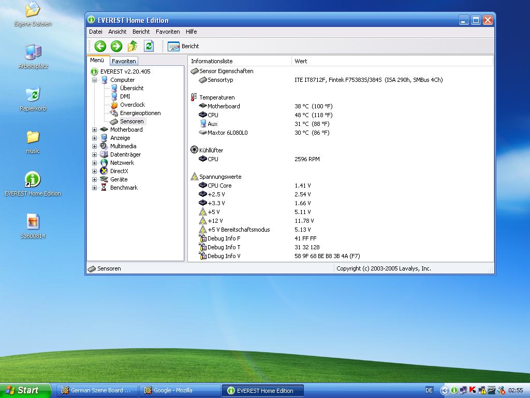Viewport: 530px width, 398px height.
Task: Select EVEREST v2.20.405 root item
Action: click(125, 72)
